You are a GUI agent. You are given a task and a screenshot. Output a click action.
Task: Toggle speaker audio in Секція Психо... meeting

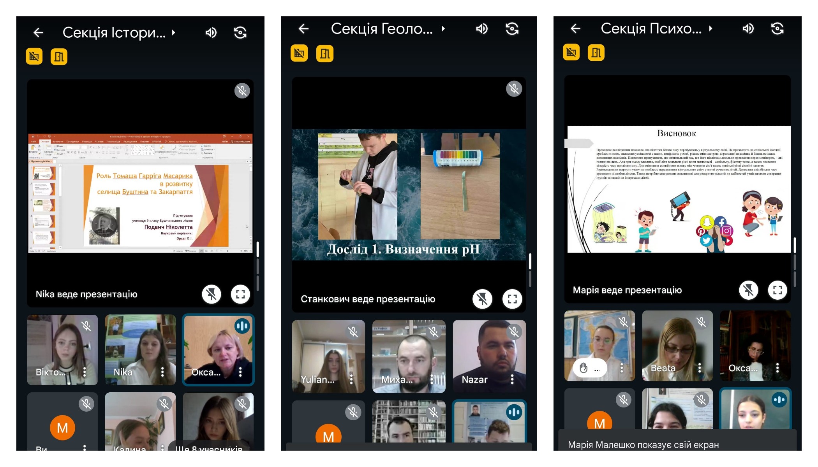[x=748, y=28]
